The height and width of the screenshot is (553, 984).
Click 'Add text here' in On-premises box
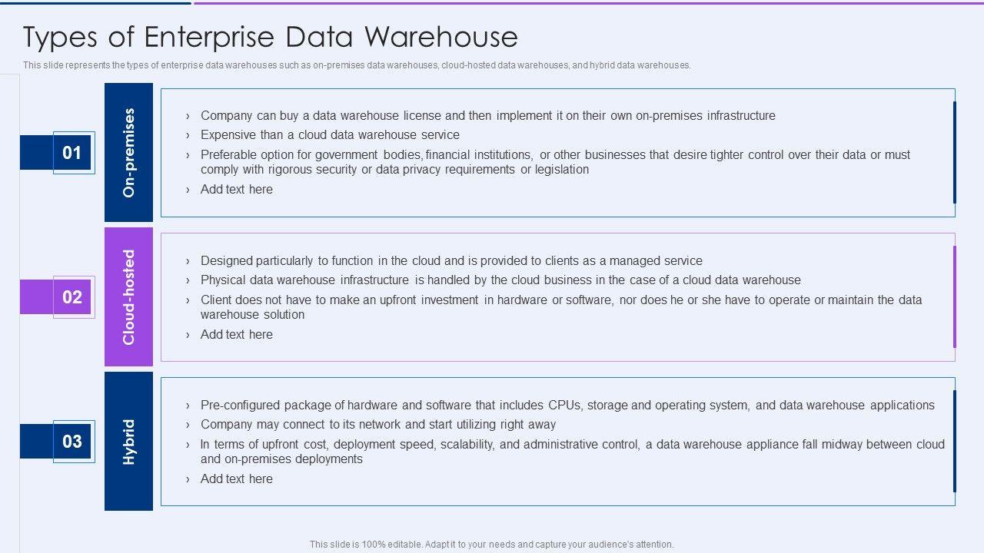[236, 190]
